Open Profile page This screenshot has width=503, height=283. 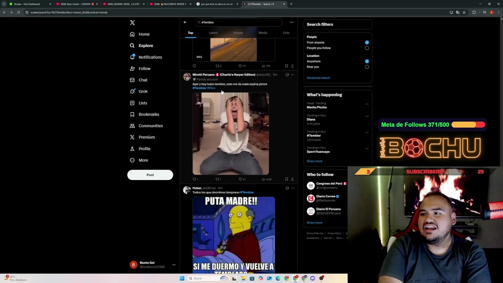click(x=140, y=149)
